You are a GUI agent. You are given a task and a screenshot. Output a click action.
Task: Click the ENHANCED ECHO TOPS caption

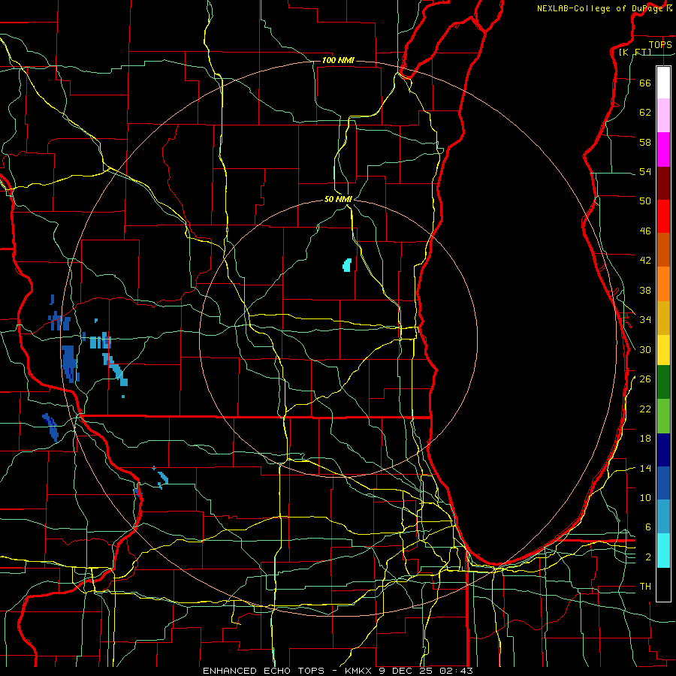click(338, 671)
